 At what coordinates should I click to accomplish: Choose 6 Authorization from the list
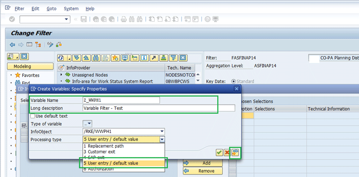pyautogui.click(x=123, y=169)
